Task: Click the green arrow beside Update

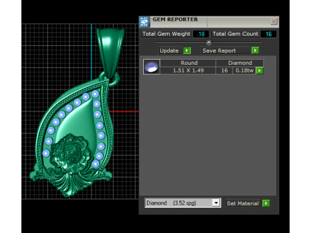Action: coord(187,50)
